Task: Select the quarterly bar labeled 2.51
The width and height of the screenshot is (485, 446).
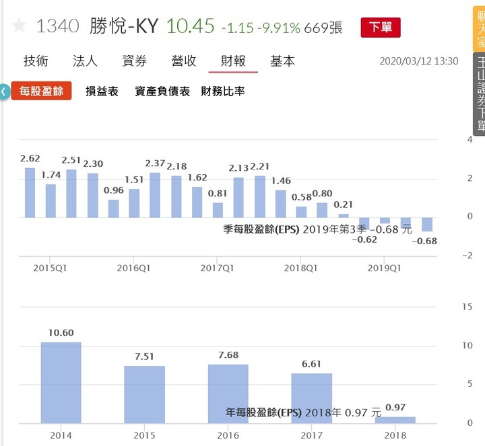Action: point(71,194)
